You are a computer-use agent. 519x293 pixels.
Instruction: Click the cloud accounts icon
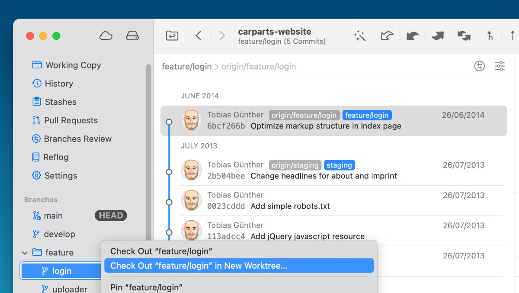click(x=106, y=36)
